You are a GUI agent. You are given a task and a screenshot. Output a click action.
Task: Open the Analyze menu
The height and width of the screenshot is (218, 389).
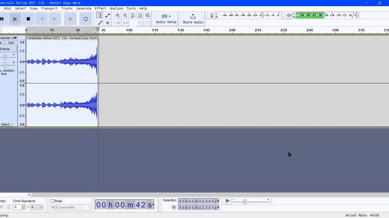[x=116, y=8]
